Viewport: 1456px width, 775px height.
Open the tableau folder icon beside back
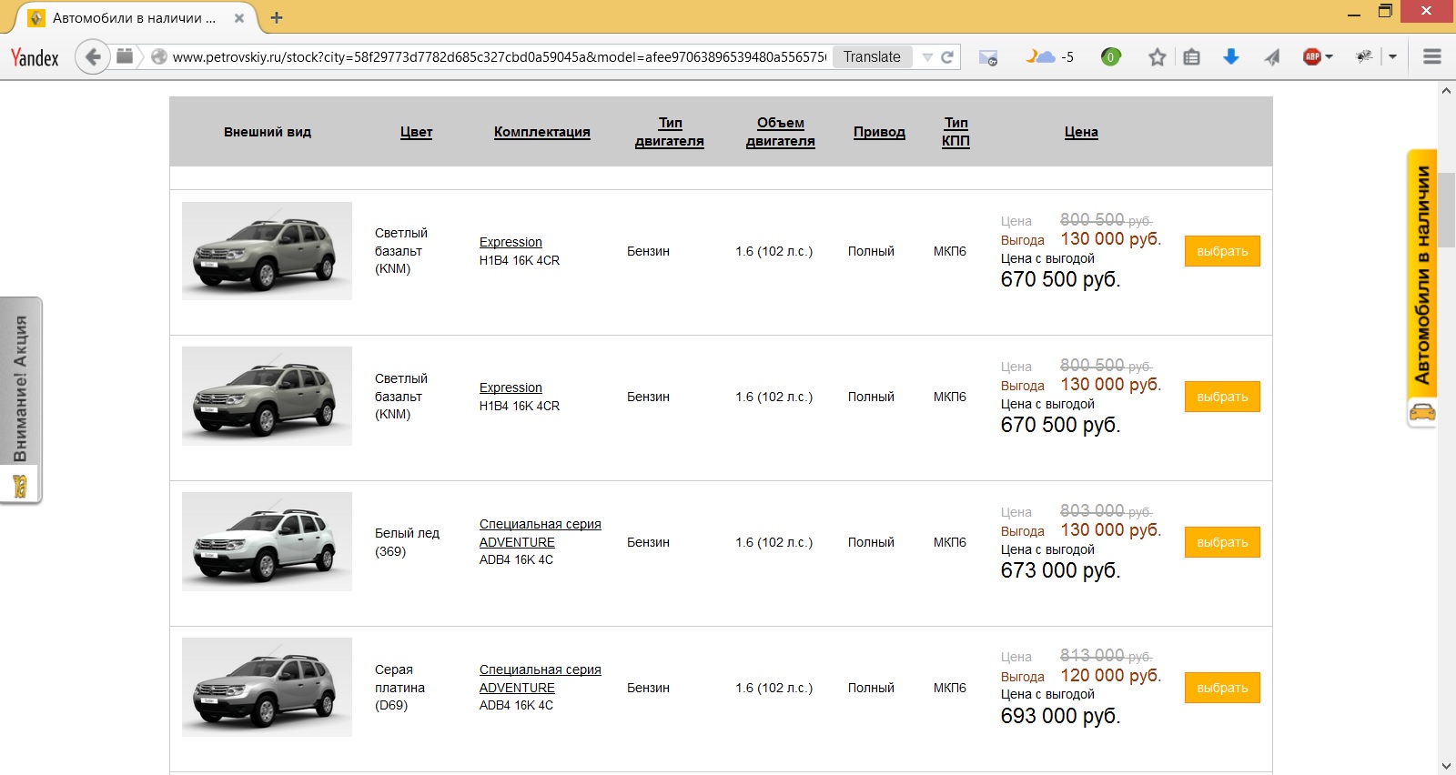pyautogui.click(x=126, y=56)
